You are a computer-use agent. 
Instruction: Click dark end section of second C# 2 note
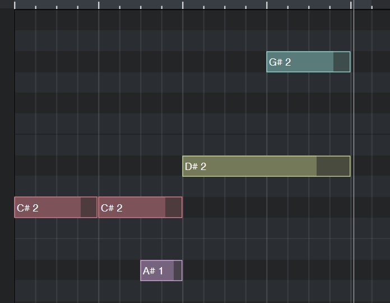(173, 208)
